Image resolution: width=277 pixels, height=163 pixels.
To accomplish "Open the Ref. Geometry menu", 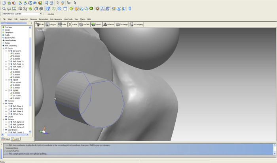I will coord(56,19).
